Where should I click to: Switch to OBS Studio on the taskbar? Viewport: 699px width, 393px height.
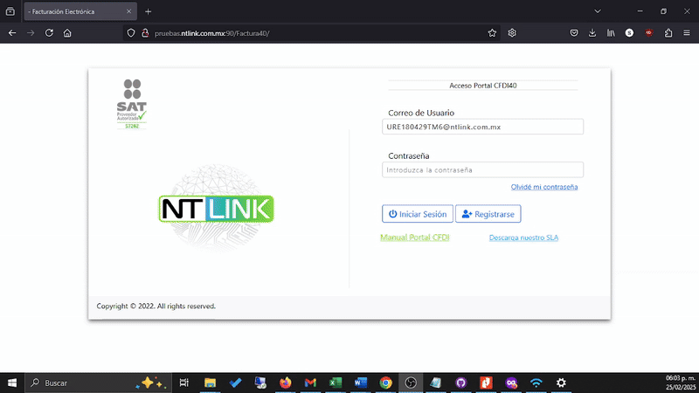coord(411,383)
